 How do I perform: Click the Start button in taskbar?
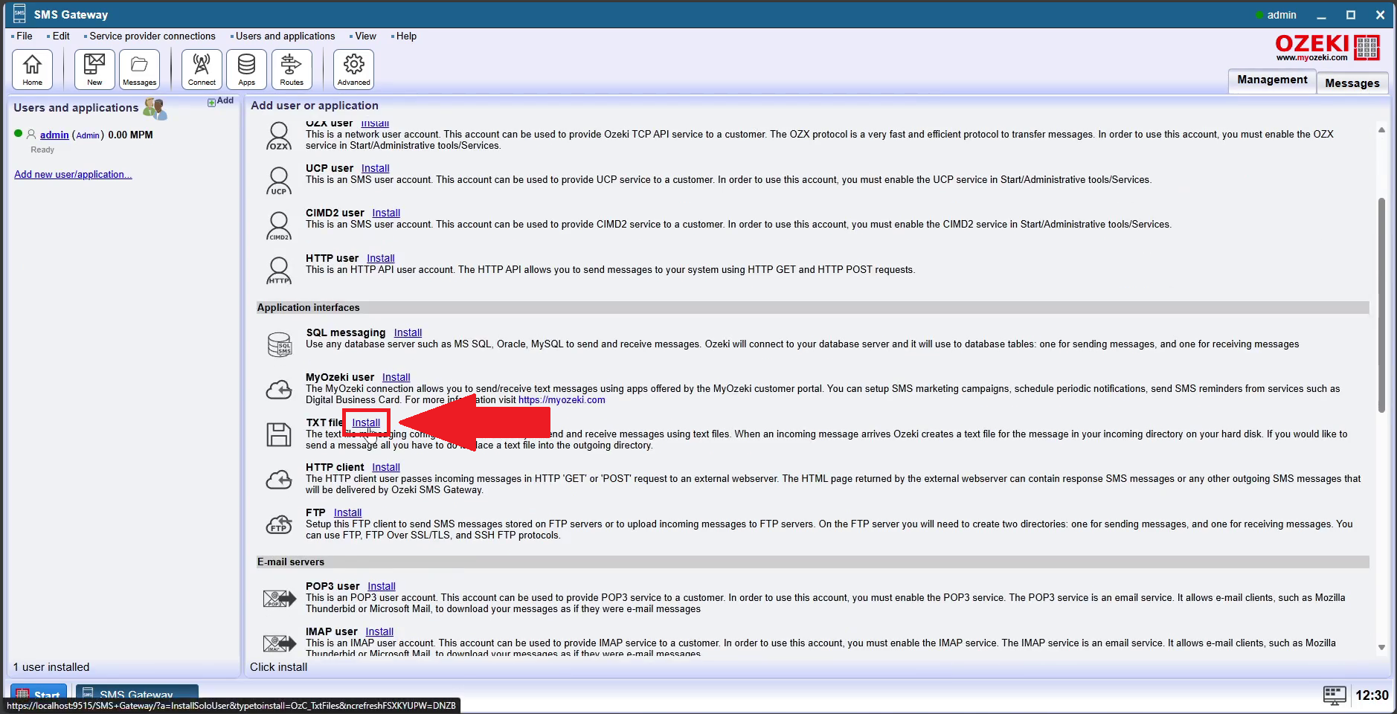pyautogui.click(x=38, y=694)
